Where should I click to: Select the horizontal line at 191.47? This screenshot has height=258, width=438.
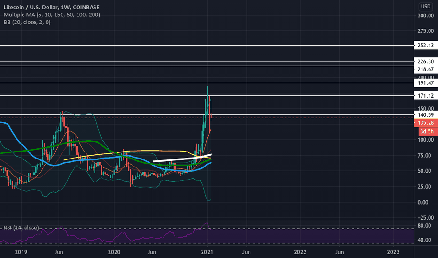tap(207, 83)
